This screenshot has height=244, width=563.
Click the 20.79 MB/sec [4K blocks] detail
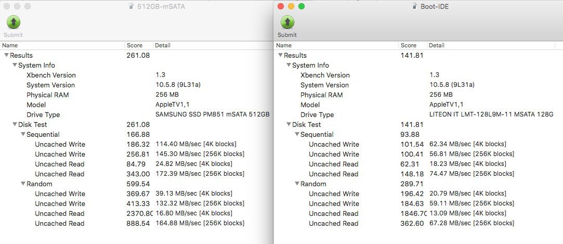(x=468, y=194)
